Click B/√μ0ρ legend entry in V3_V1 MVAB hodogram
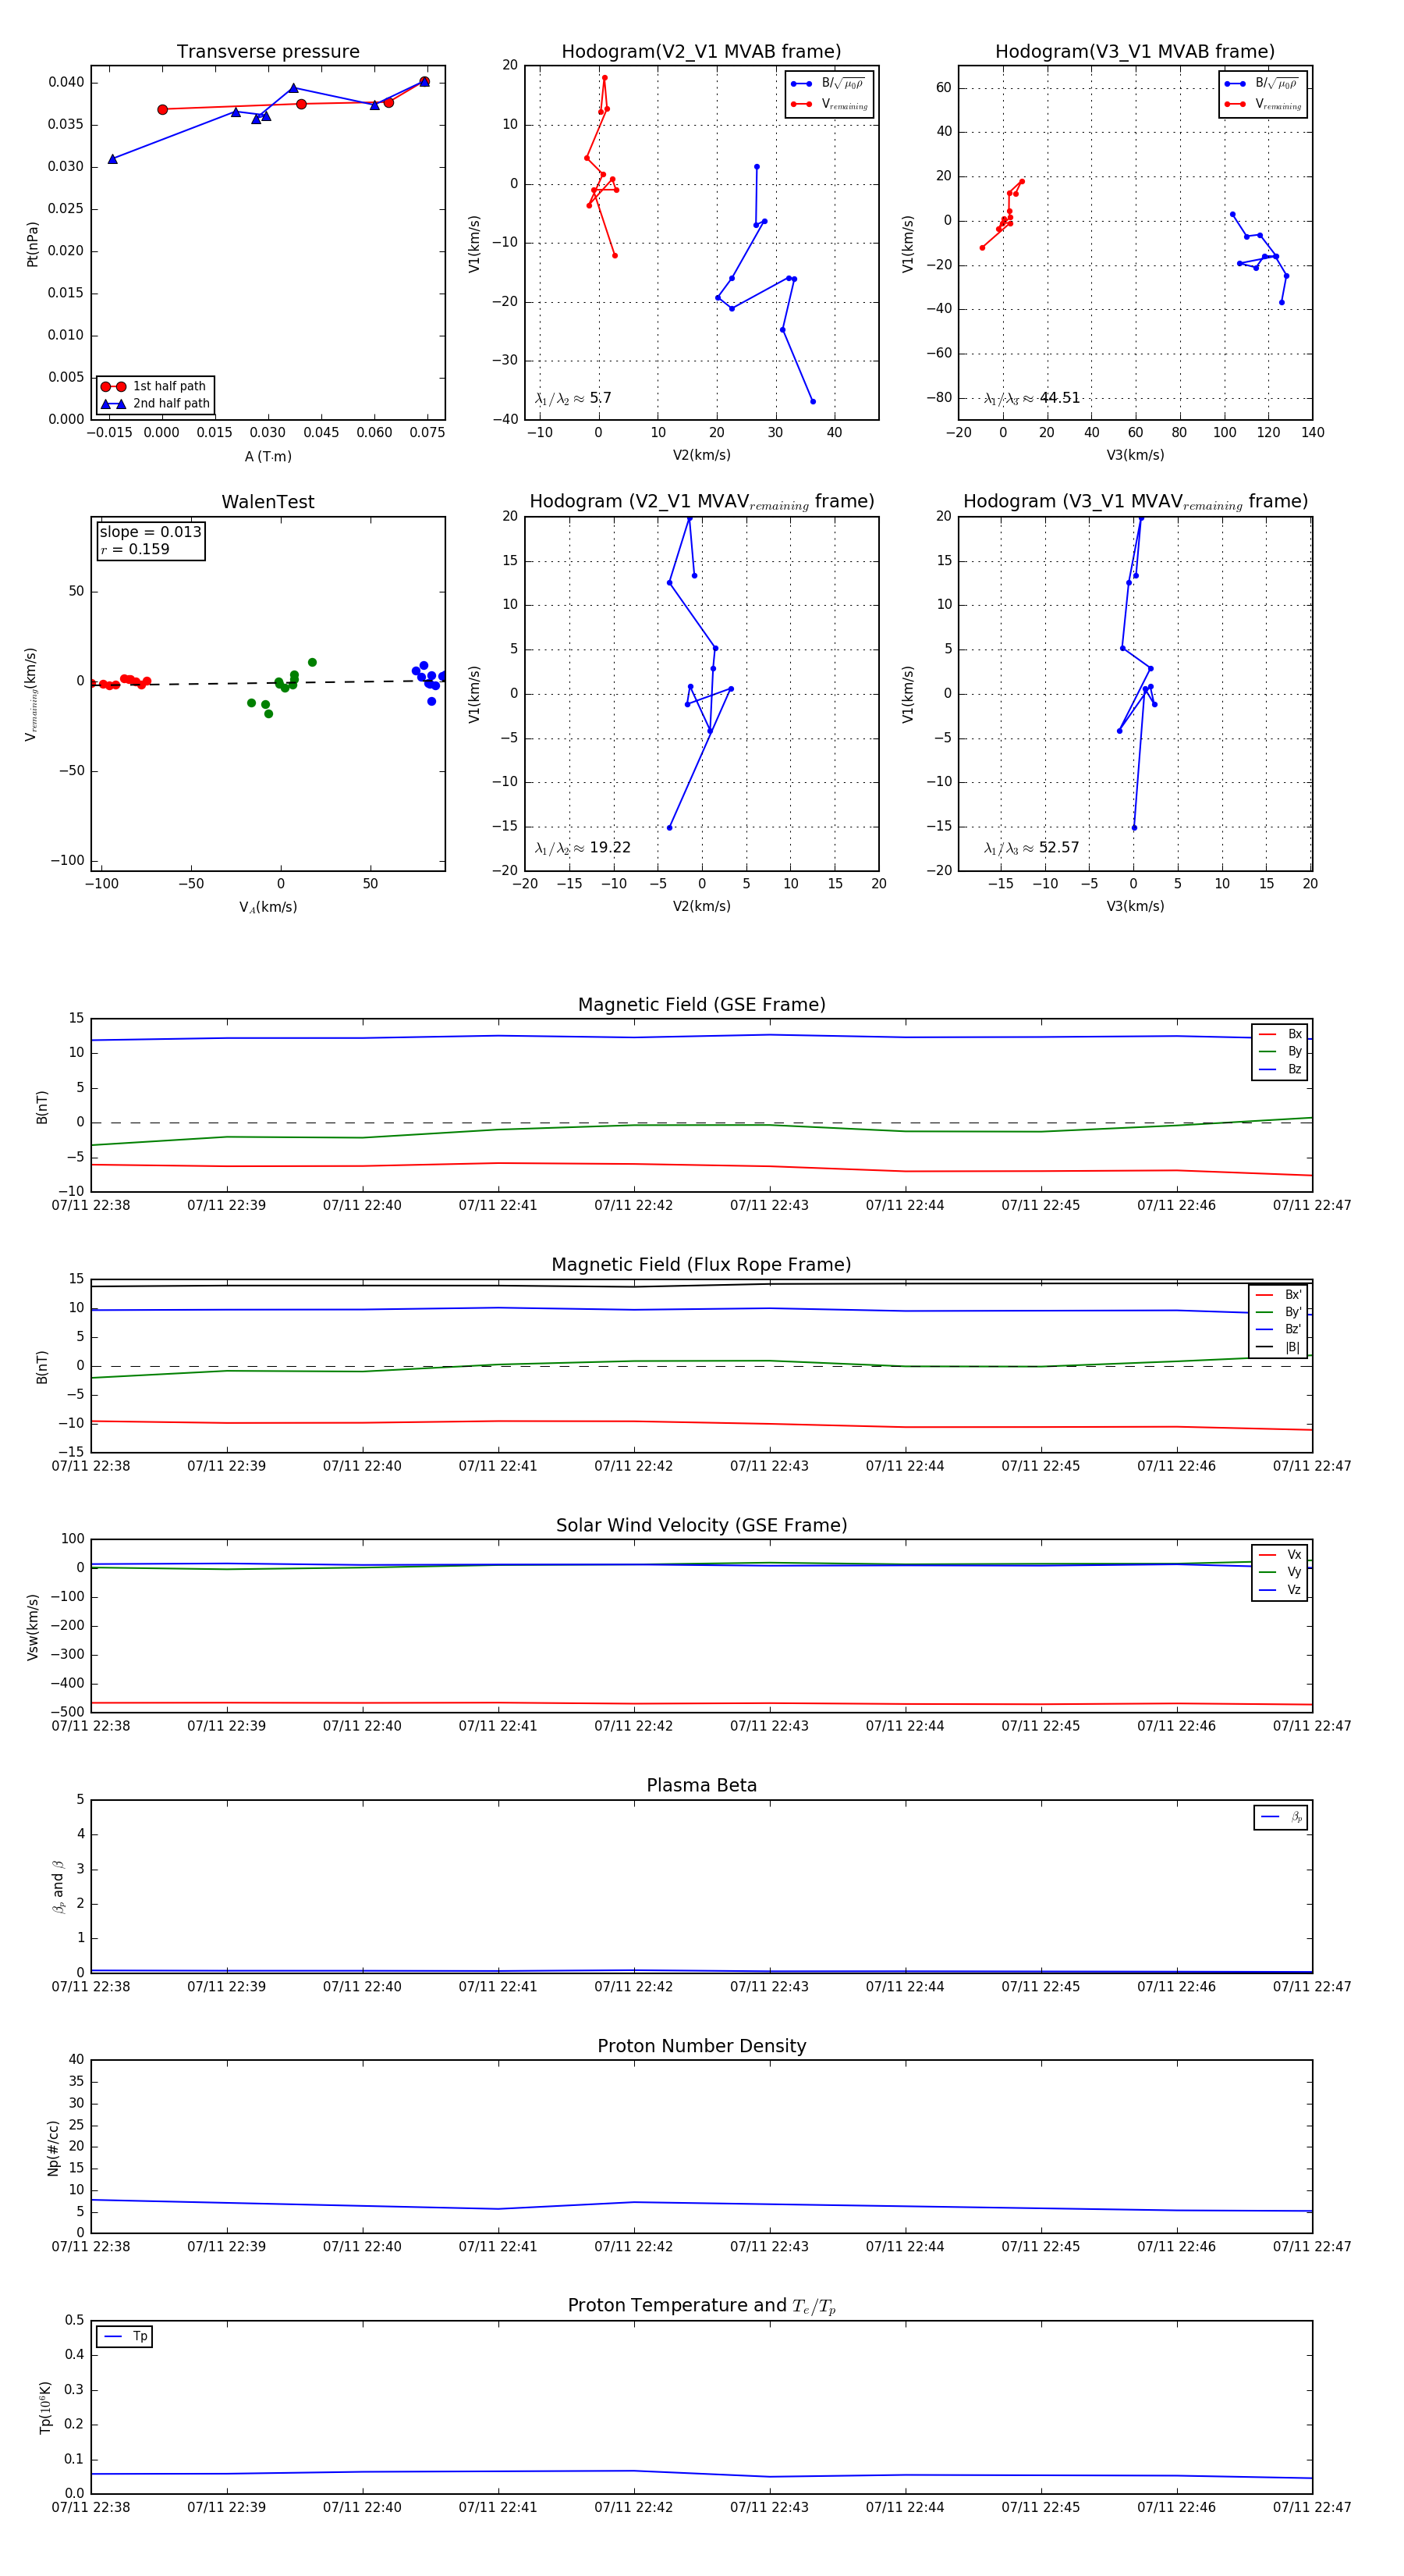This screenshot has width=1404, height=2576. click(x=1262, y=84)
